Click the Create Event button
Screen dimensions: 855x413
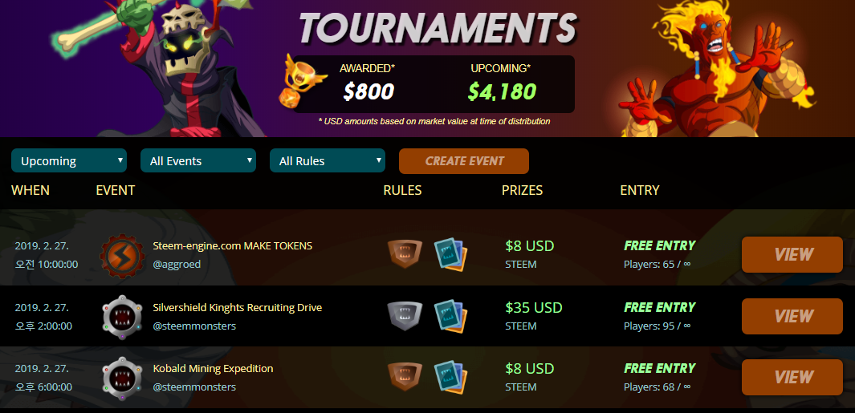click(x=464, y=161)
